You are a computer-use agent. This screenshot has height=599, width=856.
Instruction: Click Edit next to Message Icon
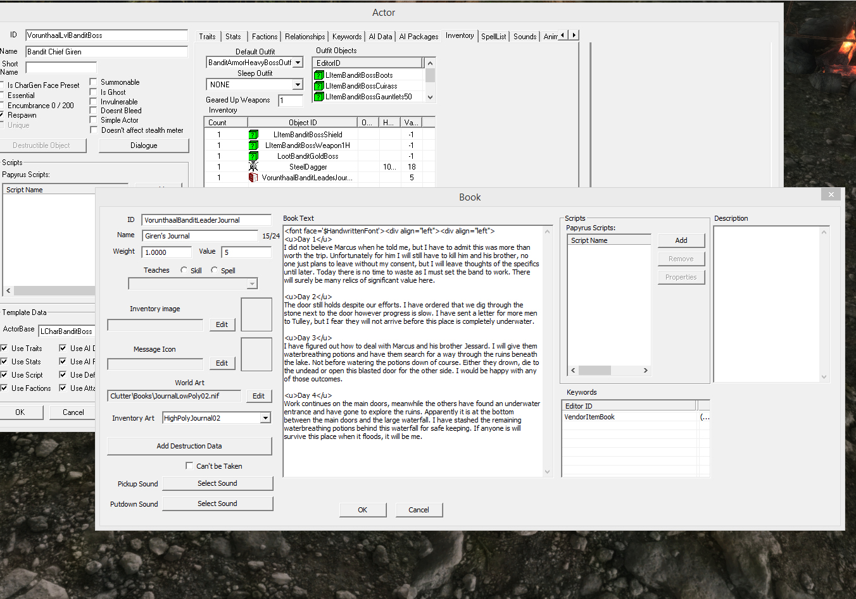click(x=222, y=363)
